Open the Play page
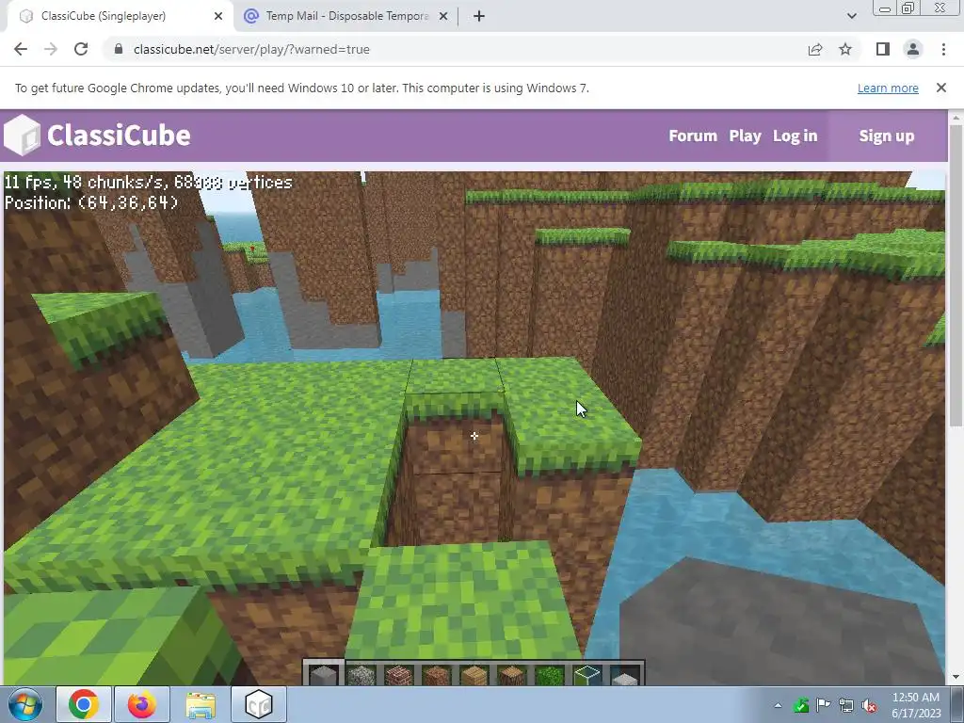964x723 pixels. (x=746, y=136)
